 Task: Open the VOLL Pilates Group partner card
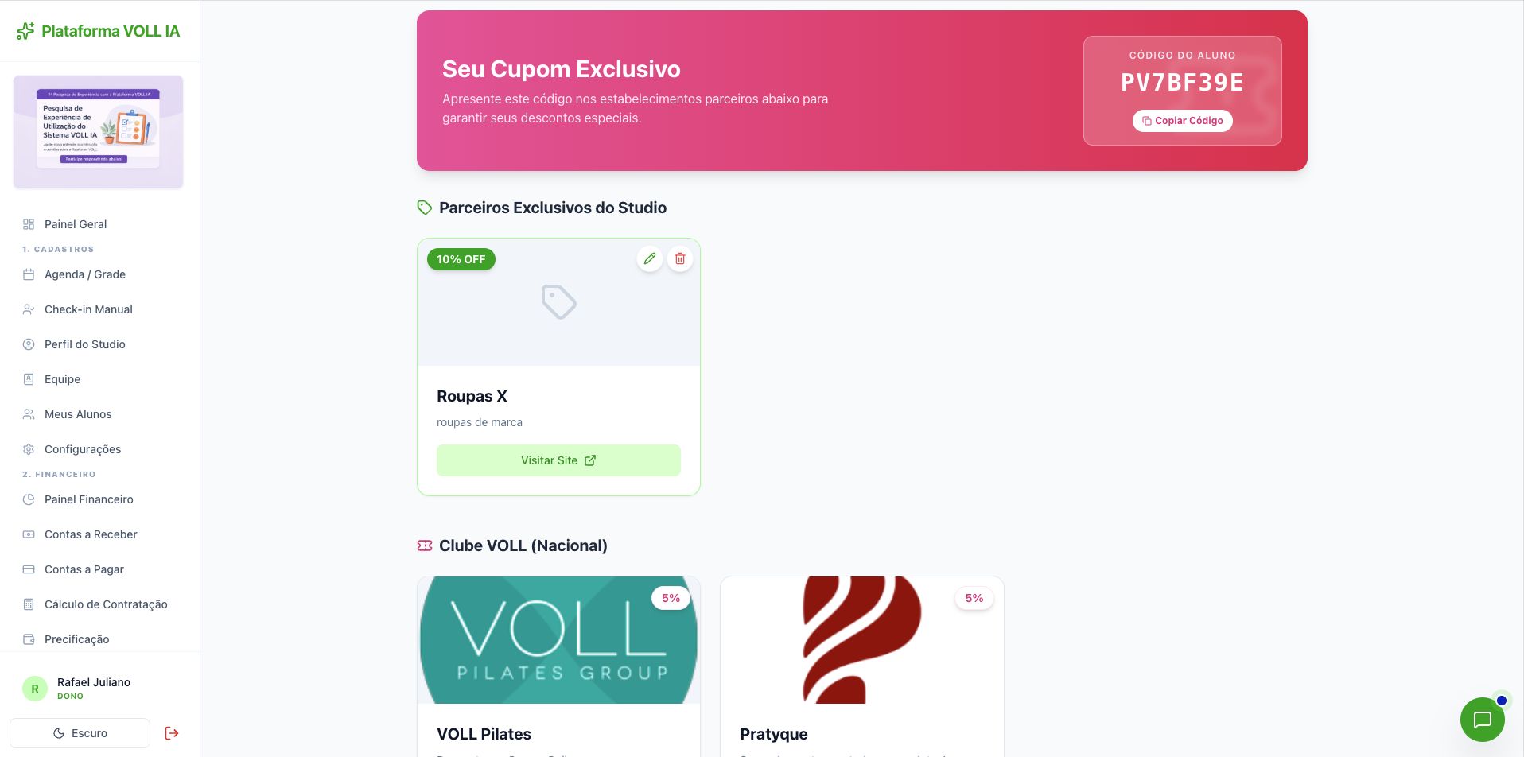(x=558, y=640)
